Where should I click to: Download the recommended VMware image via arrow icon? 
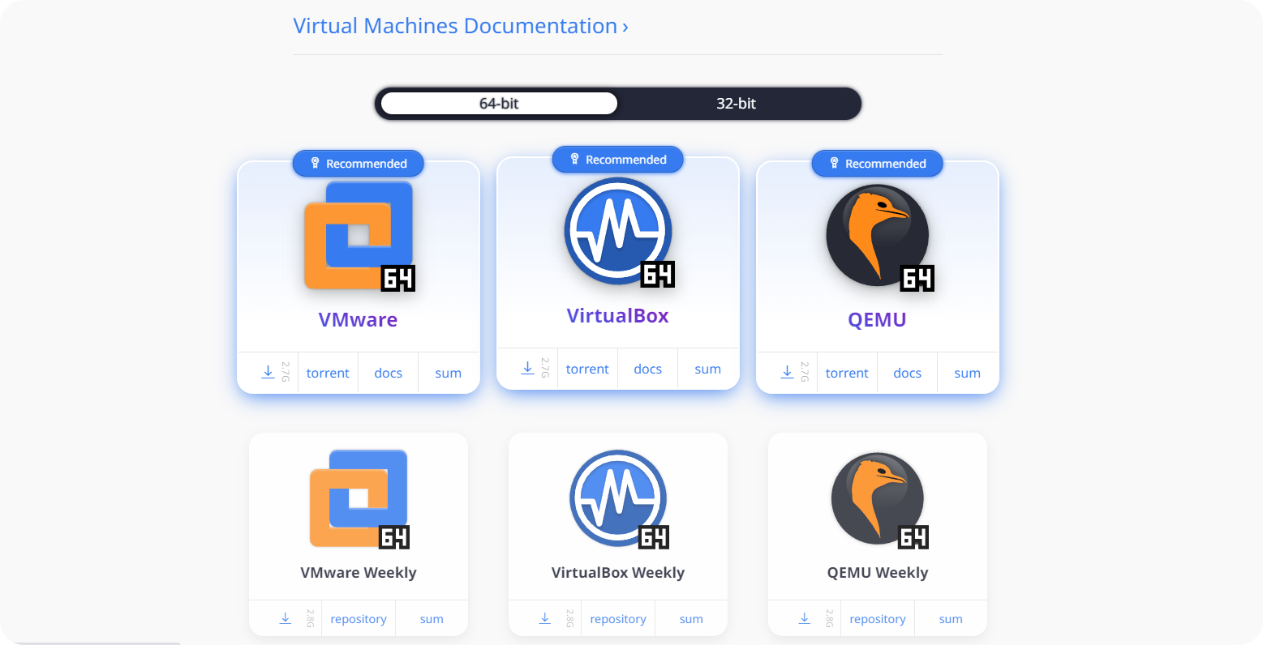[268, 373]
